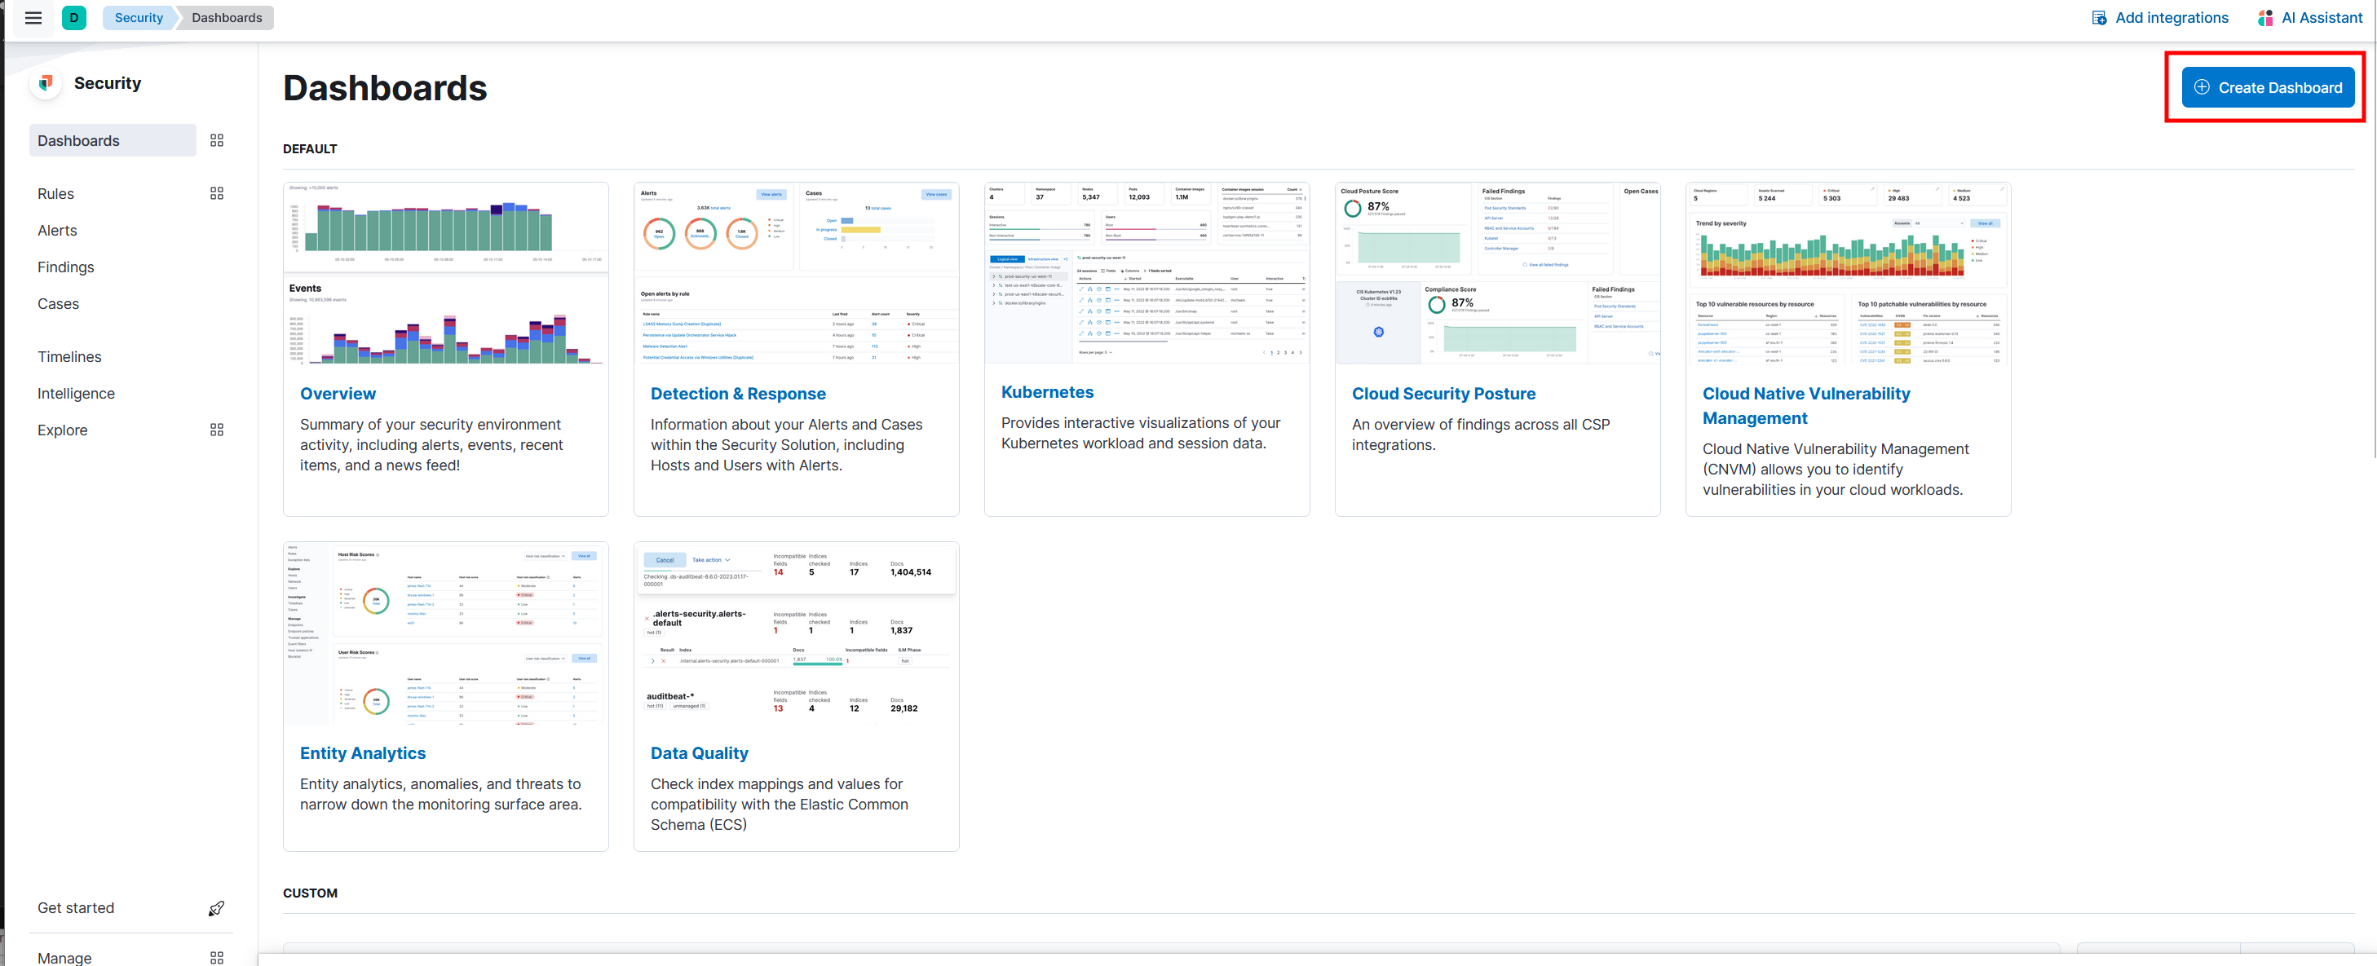Click the Get started rocket icon
This screenshot has width=2377, height=966.
click(x=217, y=908)
